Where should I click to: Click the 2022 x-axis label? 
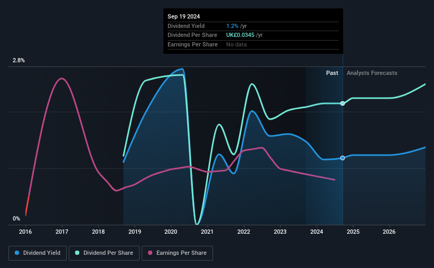tap(244, 232)
